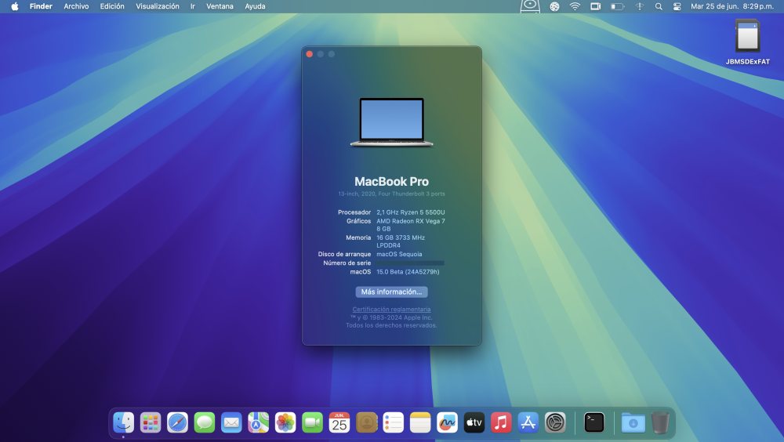Click the macOS Sequoia startup disk value

(399, 254)
